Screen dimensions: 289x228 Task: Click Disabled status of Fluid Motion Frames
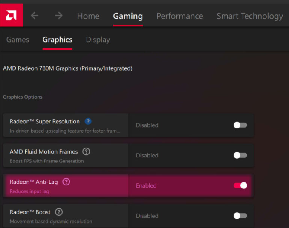pyautogui.click(x=147, y=155)
